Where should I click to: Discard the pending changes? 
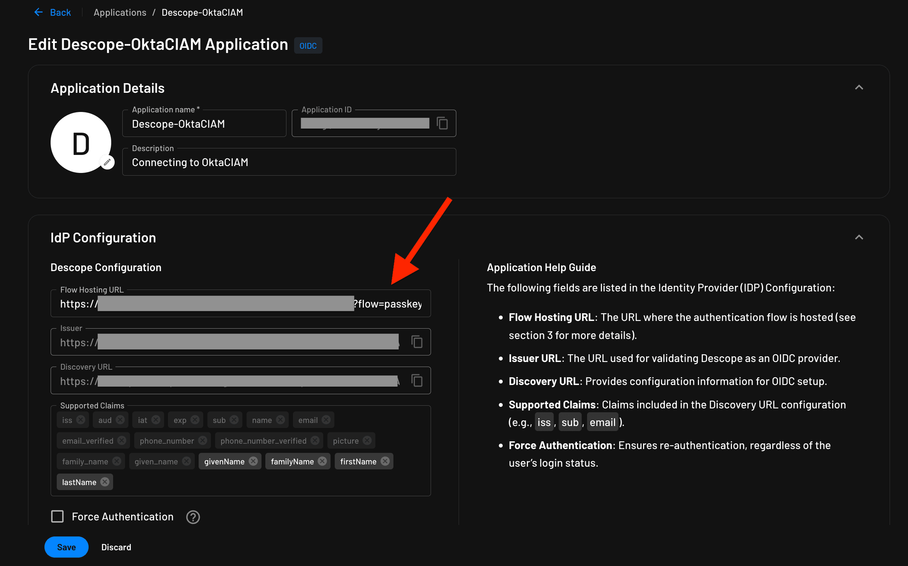click(116, 547)
